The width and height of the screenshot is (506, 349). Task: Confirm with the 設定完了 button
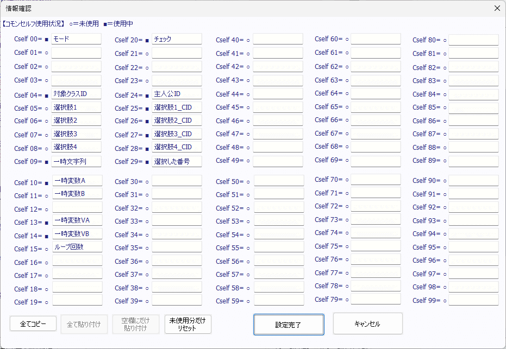tap(289, 325)
